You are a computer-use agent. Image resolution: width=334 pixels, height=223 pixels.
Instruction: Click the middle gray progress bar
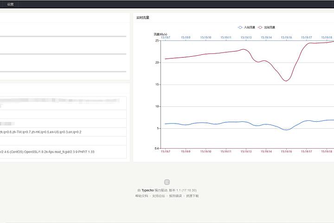click(63, 54)
